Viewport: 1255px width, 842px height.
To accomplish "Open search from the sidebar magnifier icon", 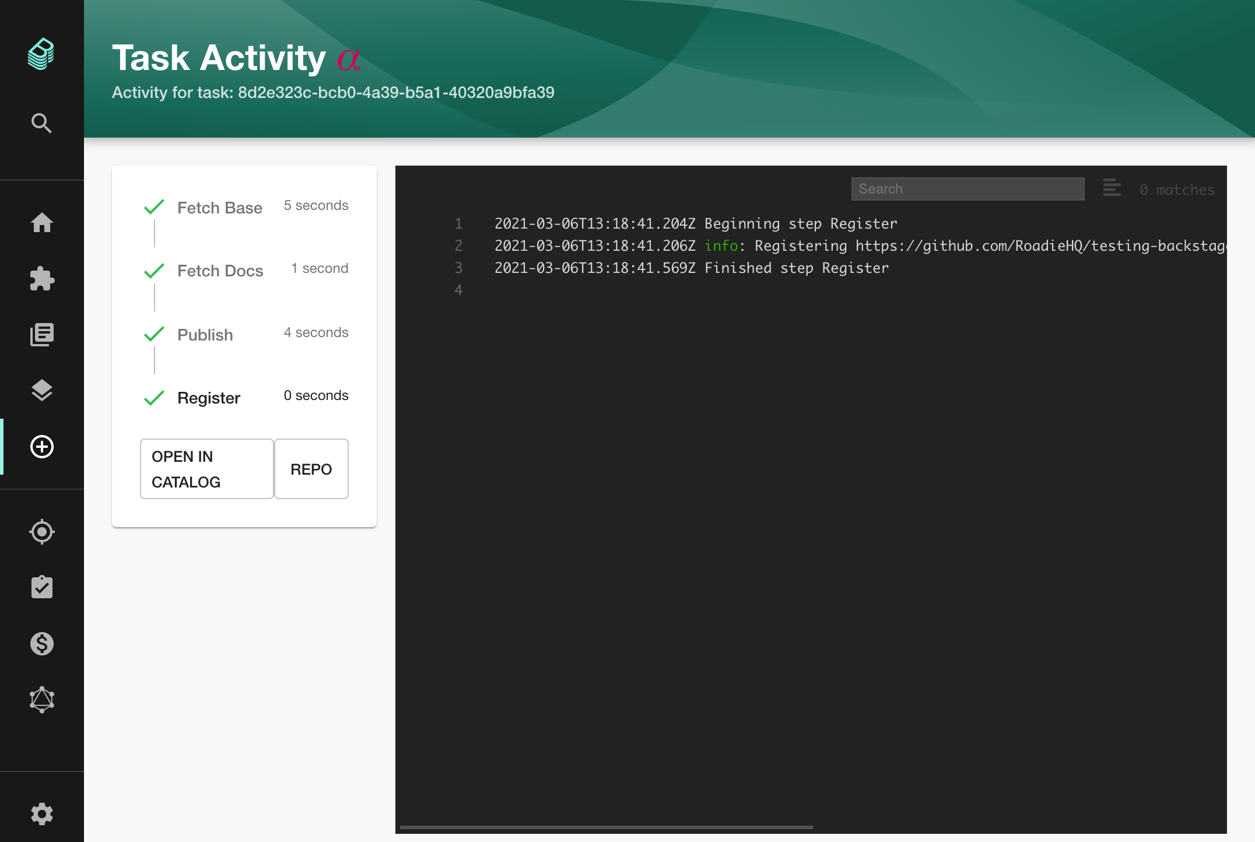I will click(41, 123).
